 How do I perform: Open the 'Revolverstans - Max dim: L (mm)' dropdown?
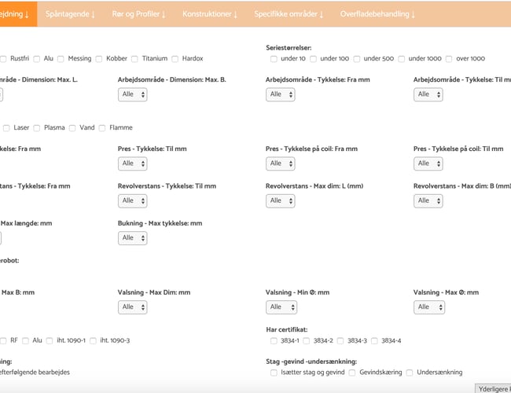click(280, 200)
